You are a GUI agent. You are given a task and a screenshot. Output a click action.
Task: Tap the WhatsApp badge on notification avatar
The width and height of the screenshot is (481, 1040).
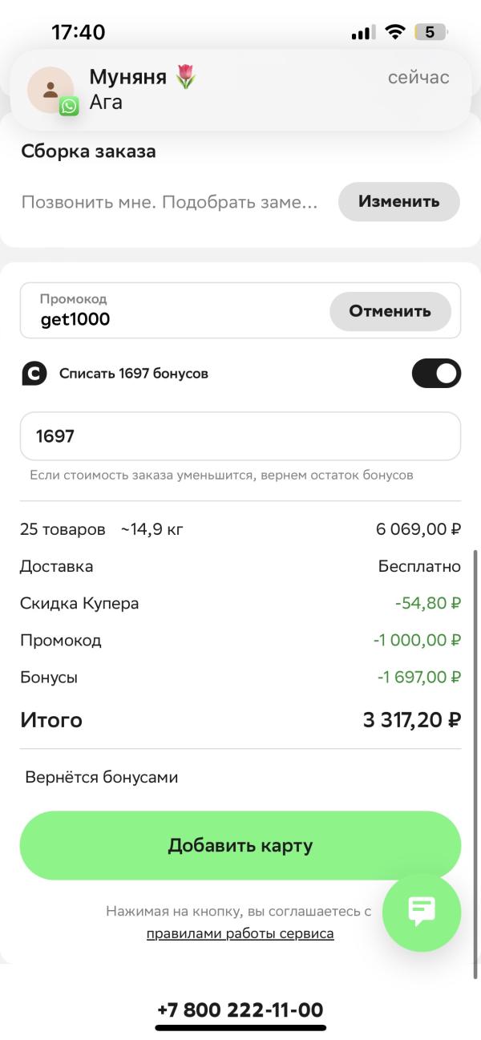(69, 106)
